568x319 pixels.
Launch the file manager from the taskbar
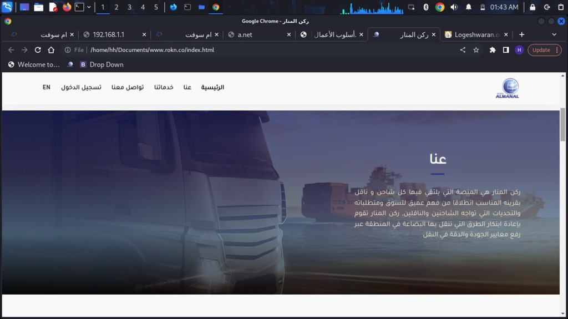tap(38, 7)
